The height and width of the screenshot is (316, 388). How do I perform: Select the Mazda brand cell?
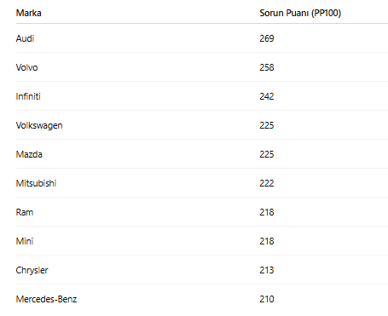(29, 154)
